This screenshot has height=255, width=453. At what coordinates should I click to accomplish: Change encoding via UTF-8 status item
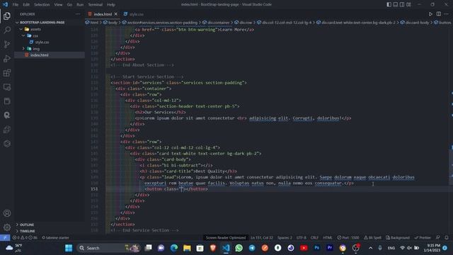click(302, 238)
